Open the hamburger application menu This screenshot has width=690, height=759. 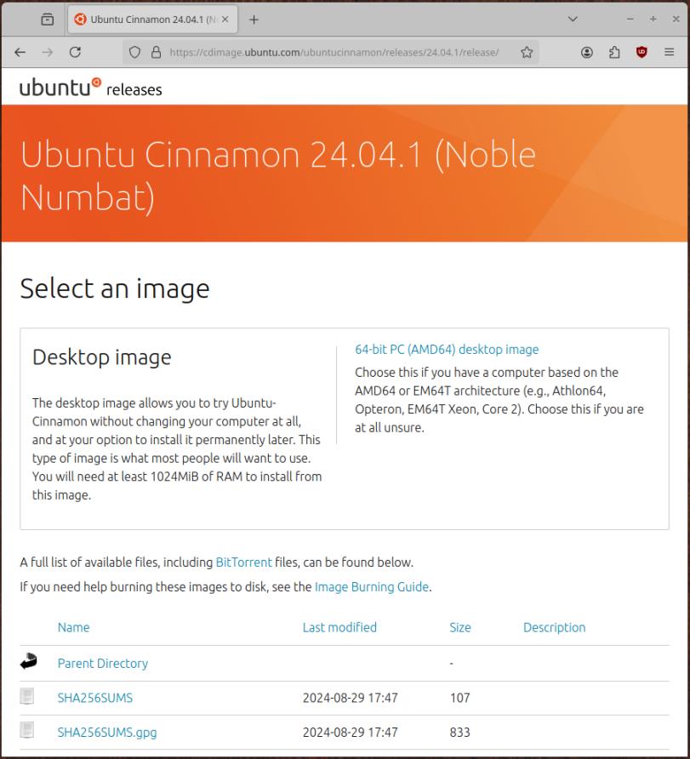click(x=670, y=52)
